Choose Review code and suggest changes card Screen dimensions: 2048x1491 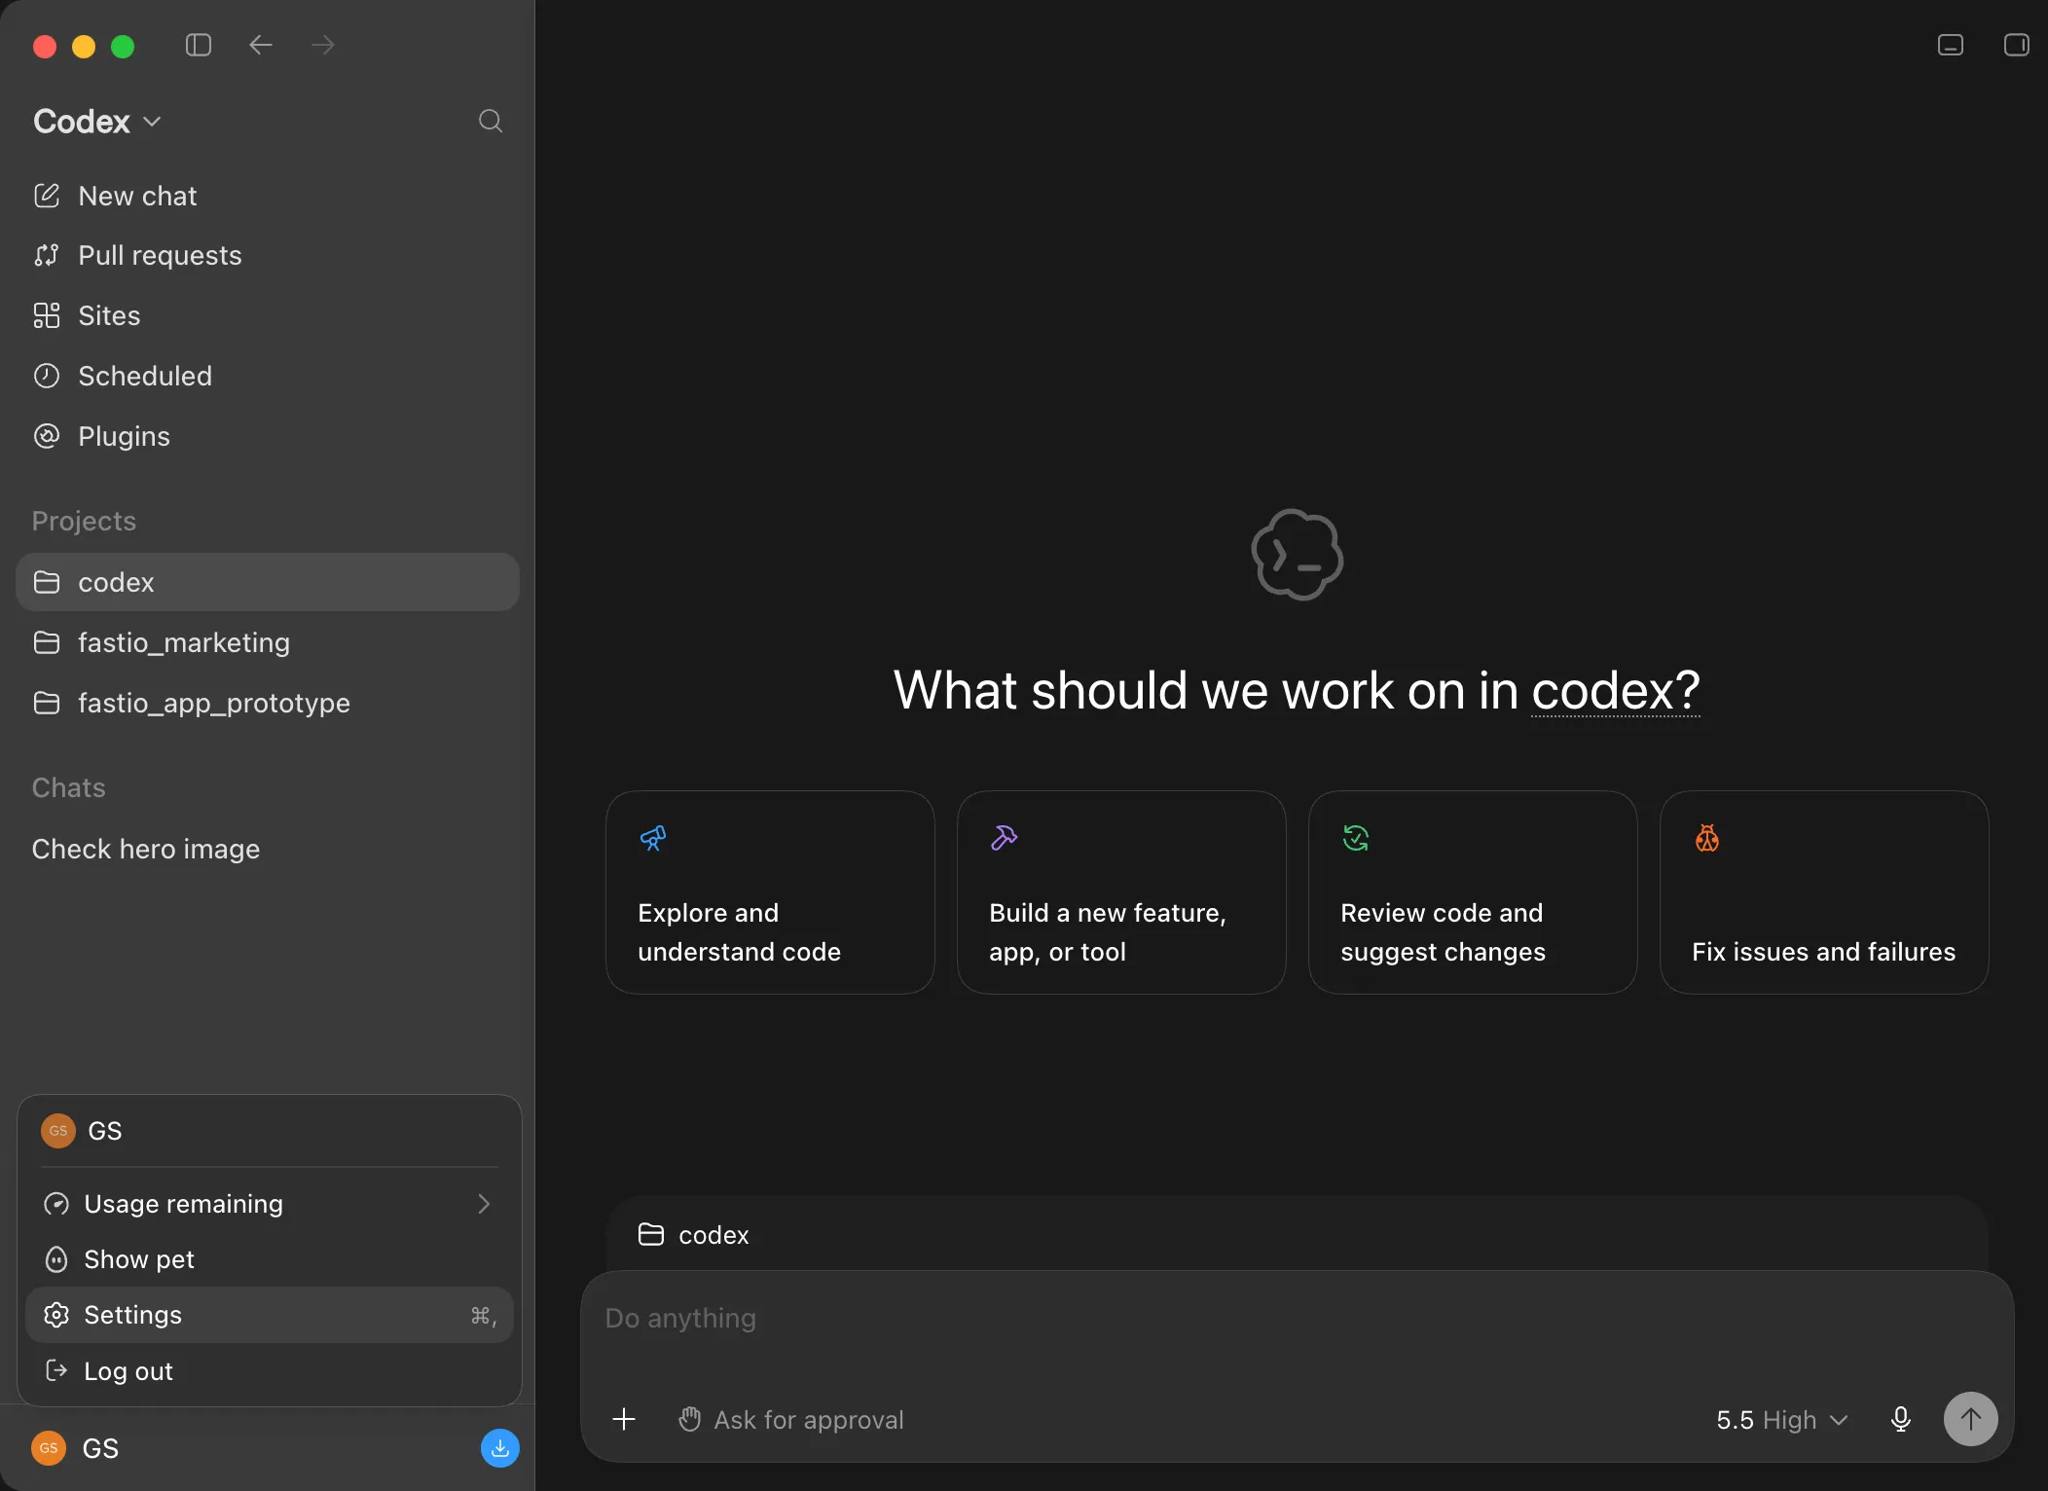[1473, 892]
